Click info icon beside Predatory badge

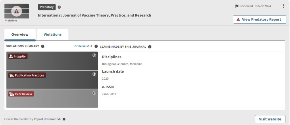(x=59, y=7)
